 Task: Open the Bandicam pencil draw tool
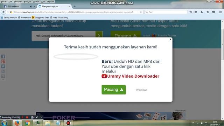(x=37, y=118)
